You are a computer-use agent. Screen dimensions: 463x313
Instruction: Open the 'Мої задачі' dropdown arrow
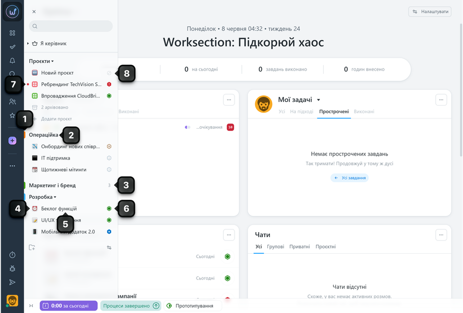point(318,100)
